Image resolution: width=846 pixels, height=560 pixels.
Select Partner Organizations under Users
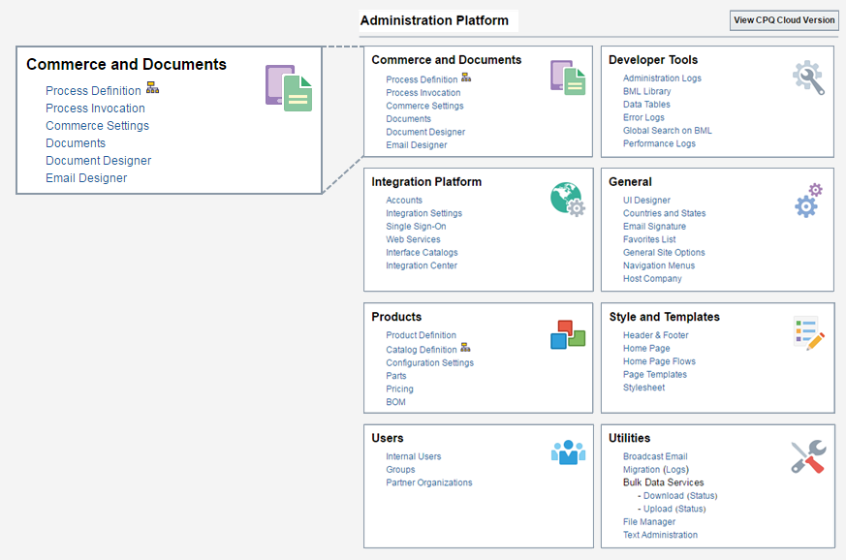click(x=429, y=482)
